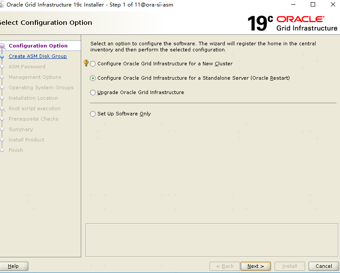This screenshot has height=273, width=340.
Task: Click the disabled Back button
Action: pos(225,266)
